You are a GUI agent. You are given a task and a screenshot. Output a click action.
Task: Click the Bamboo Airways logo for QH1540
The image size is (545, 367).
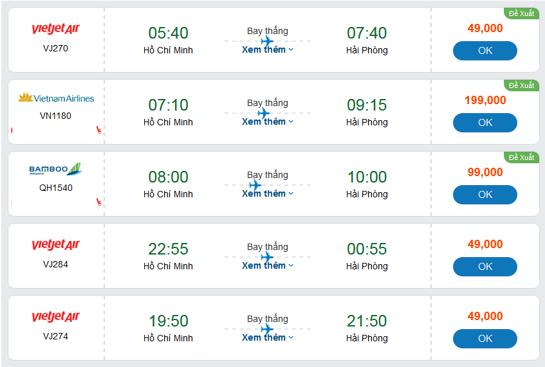(55, 170)
